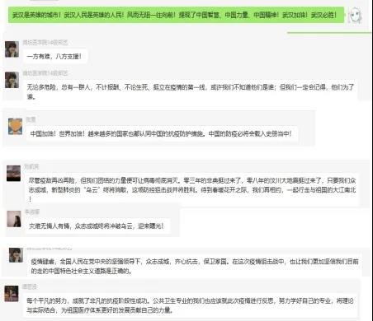Image resolution: width=373 pixels, height=321 pixels.
Task: Open avatar beside '每个平凡的努力' message
Action: click(x=12, y=293)
